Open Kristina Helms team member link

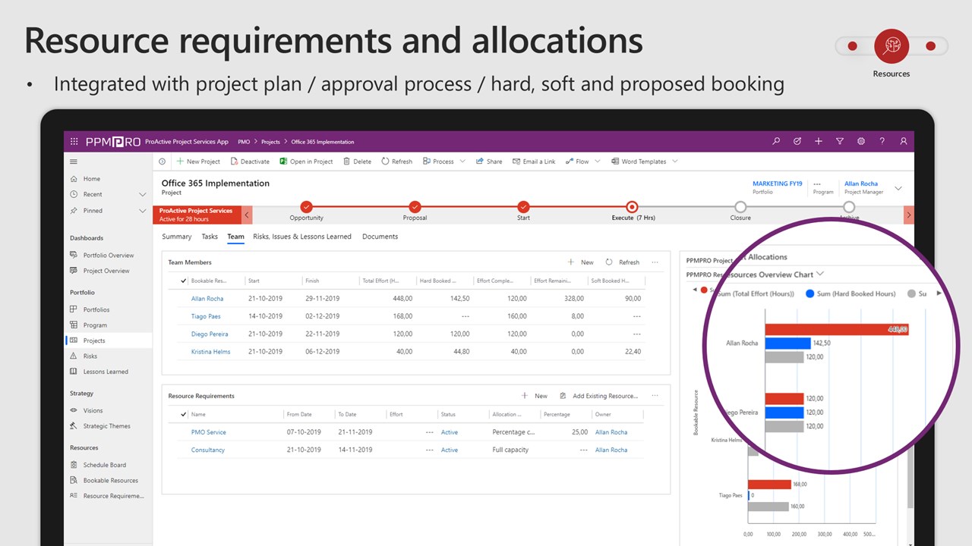[x=211, y=352]
